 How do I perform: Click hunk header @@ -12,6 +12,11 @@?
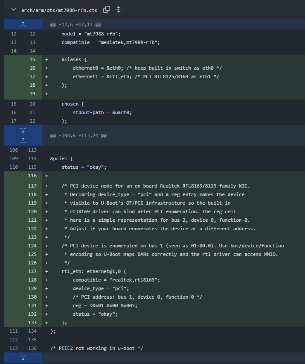pos(76,24)
